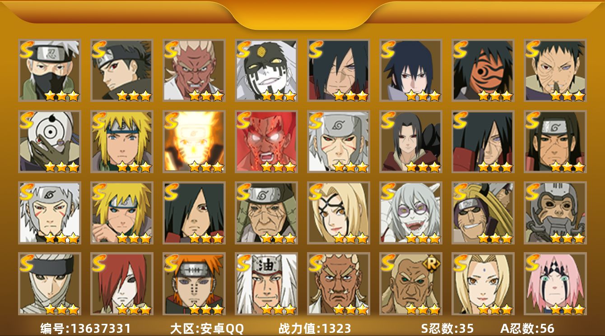
Task: Click the orange spiral mask Tobi card
Action: 483,70
